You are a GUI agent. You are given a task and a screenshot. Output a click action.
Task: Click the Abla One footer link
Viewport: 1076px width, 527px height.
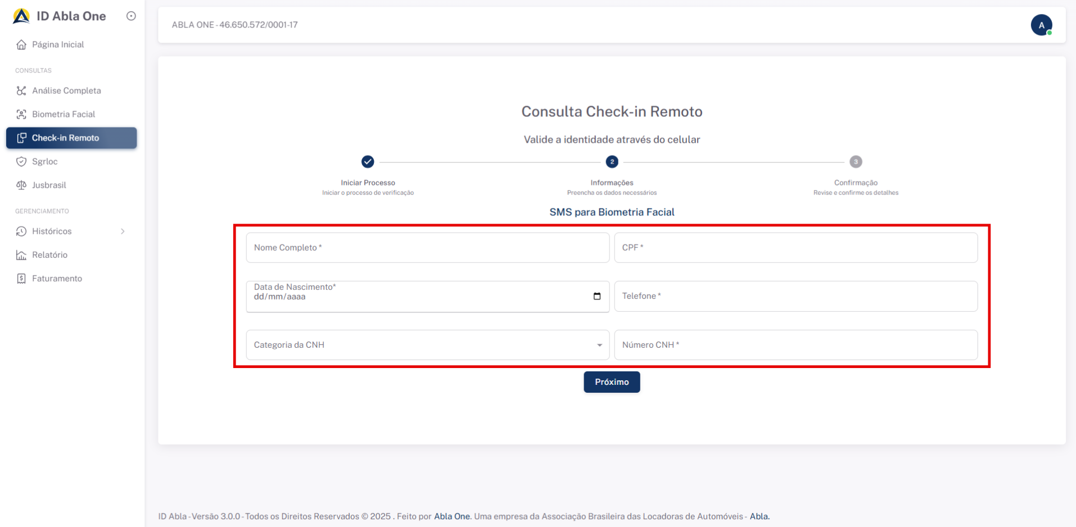[x=452, y=516]
